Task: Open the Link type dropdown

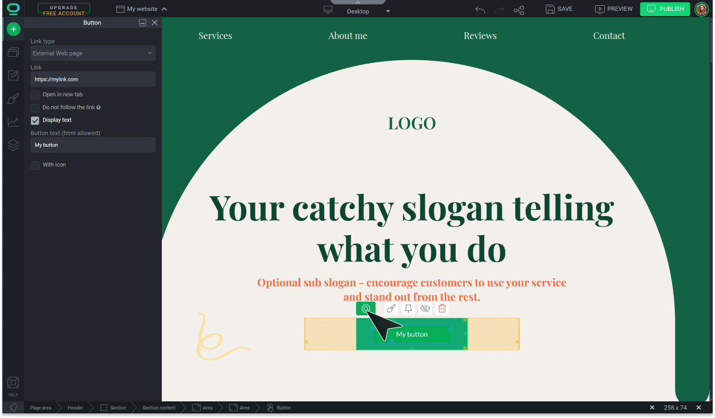Action: click(x=93, y=53)
